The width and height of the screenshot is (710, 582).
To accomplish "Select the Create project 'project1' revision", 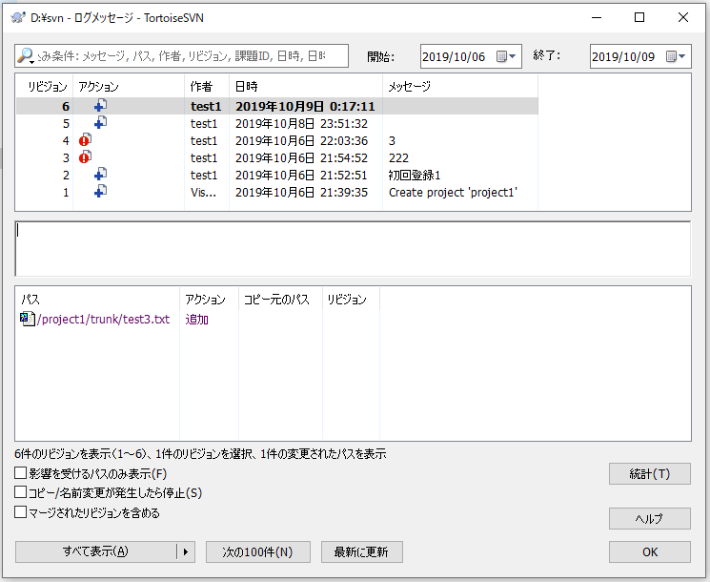I will point(277,192).
